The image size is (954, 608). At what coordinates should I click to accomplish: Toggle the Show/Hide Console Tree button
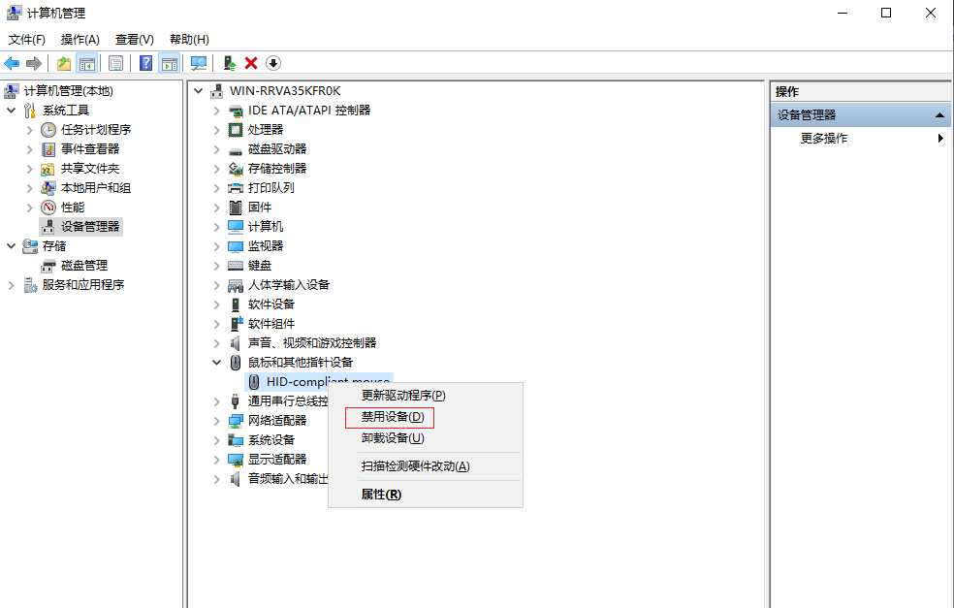coord(87,63)
